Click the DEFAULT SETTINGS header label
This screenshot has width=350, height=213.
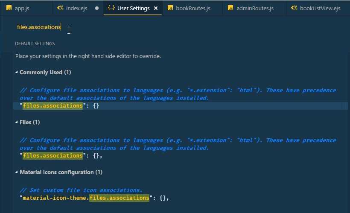35,44
